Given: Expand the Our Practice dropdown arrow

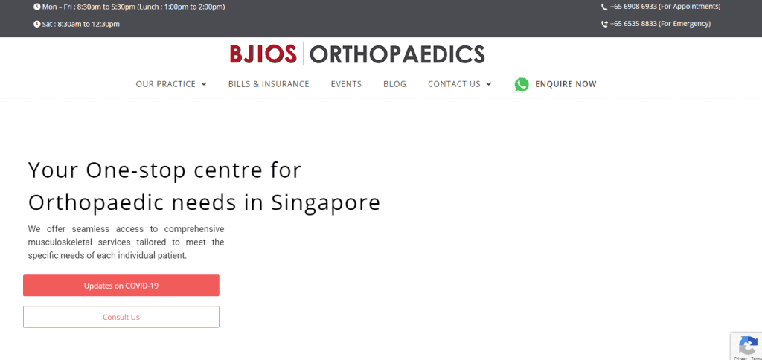Looking at the screenshot, I should 204,84.
